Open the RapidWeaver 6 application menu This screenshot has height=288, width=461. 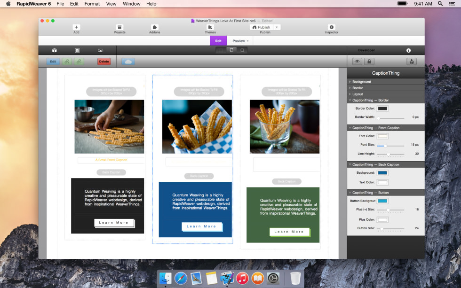pos(33,4)
